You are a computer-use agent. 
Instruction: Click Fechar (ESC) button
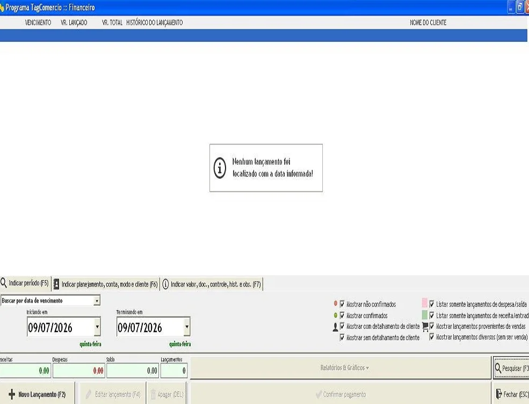(x=511, y=394)
